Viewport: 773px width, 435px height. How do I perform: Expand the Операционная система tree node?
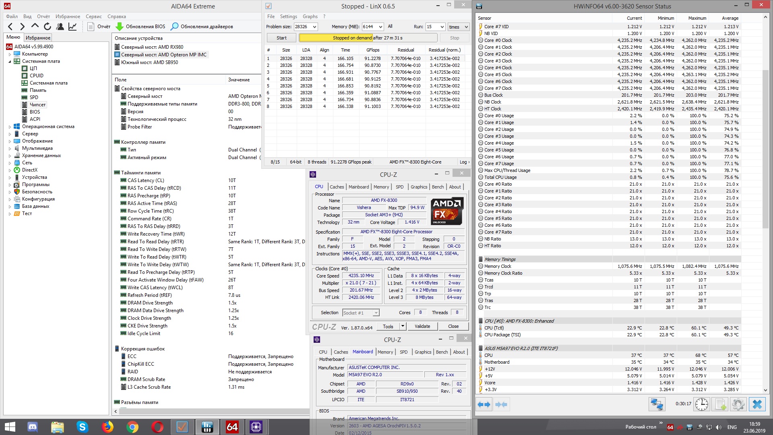click(x=10, y=126)
